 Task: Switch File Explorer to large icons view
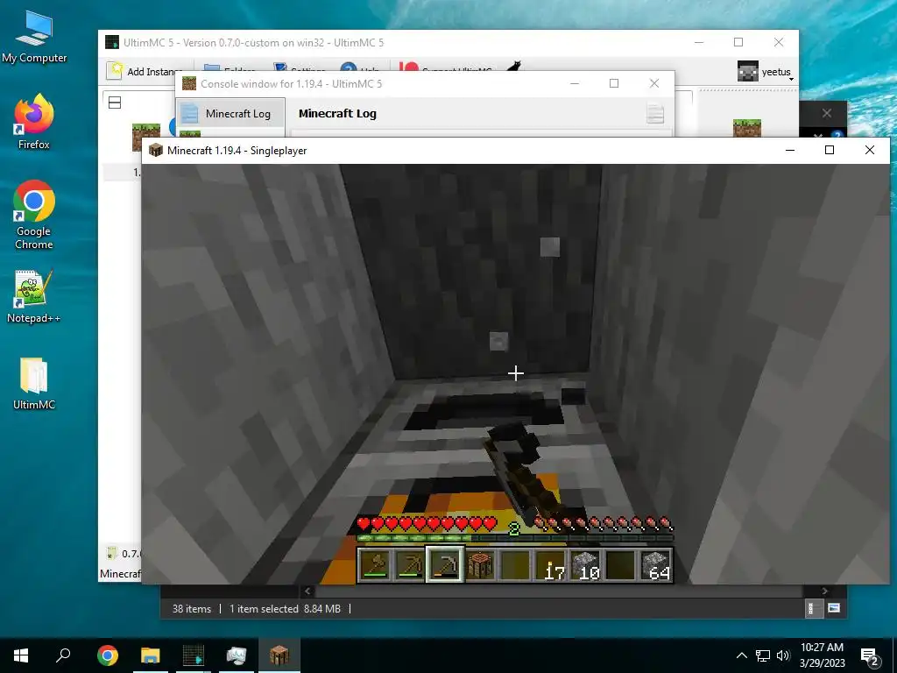(834, 608)
